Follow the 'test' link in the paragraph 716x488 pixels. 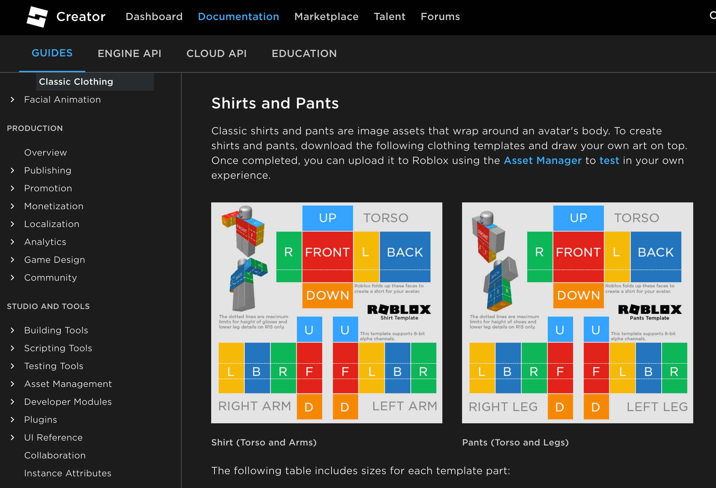(609, 160)
